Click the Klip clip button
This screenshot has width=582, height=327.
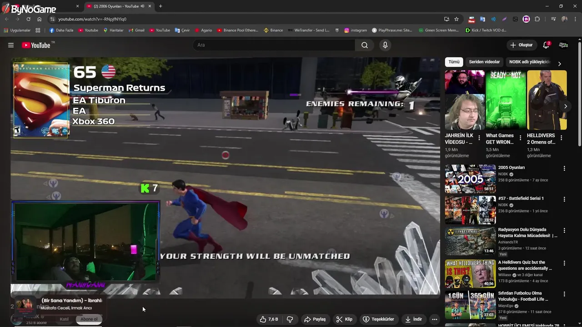coord(344,319)
